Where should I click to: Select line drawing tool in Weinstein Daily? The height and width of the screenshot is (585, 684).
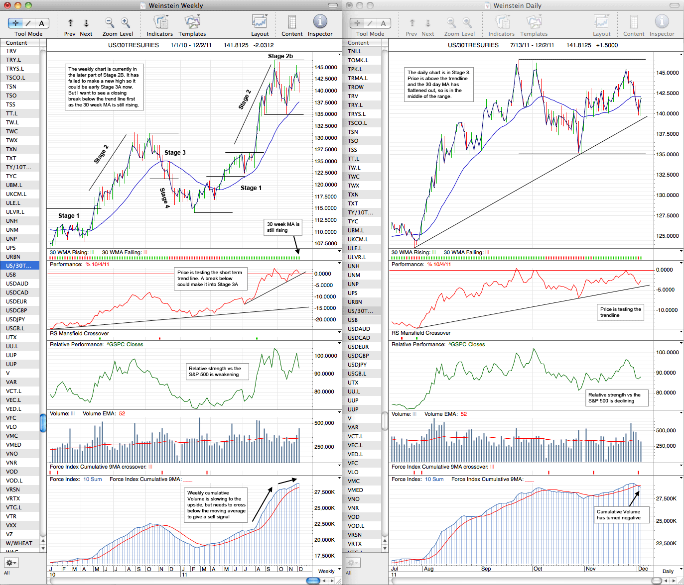click(x=371, y=23)
